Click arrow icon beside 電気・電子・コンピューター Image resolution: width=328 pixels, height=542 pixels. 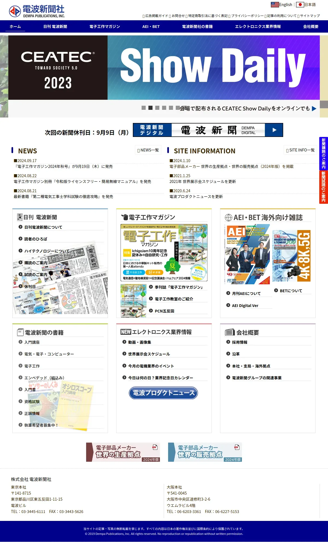point(20,354)
